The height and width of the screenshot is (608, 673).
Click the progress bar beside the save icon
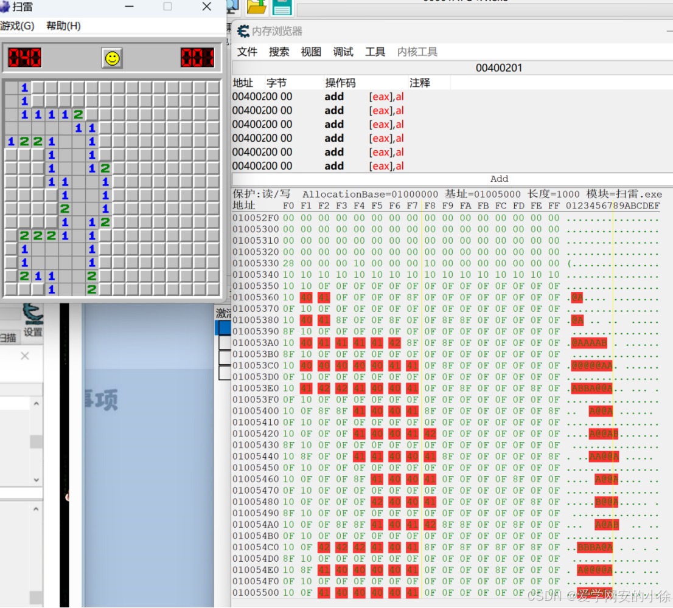(x=484, y=10)
